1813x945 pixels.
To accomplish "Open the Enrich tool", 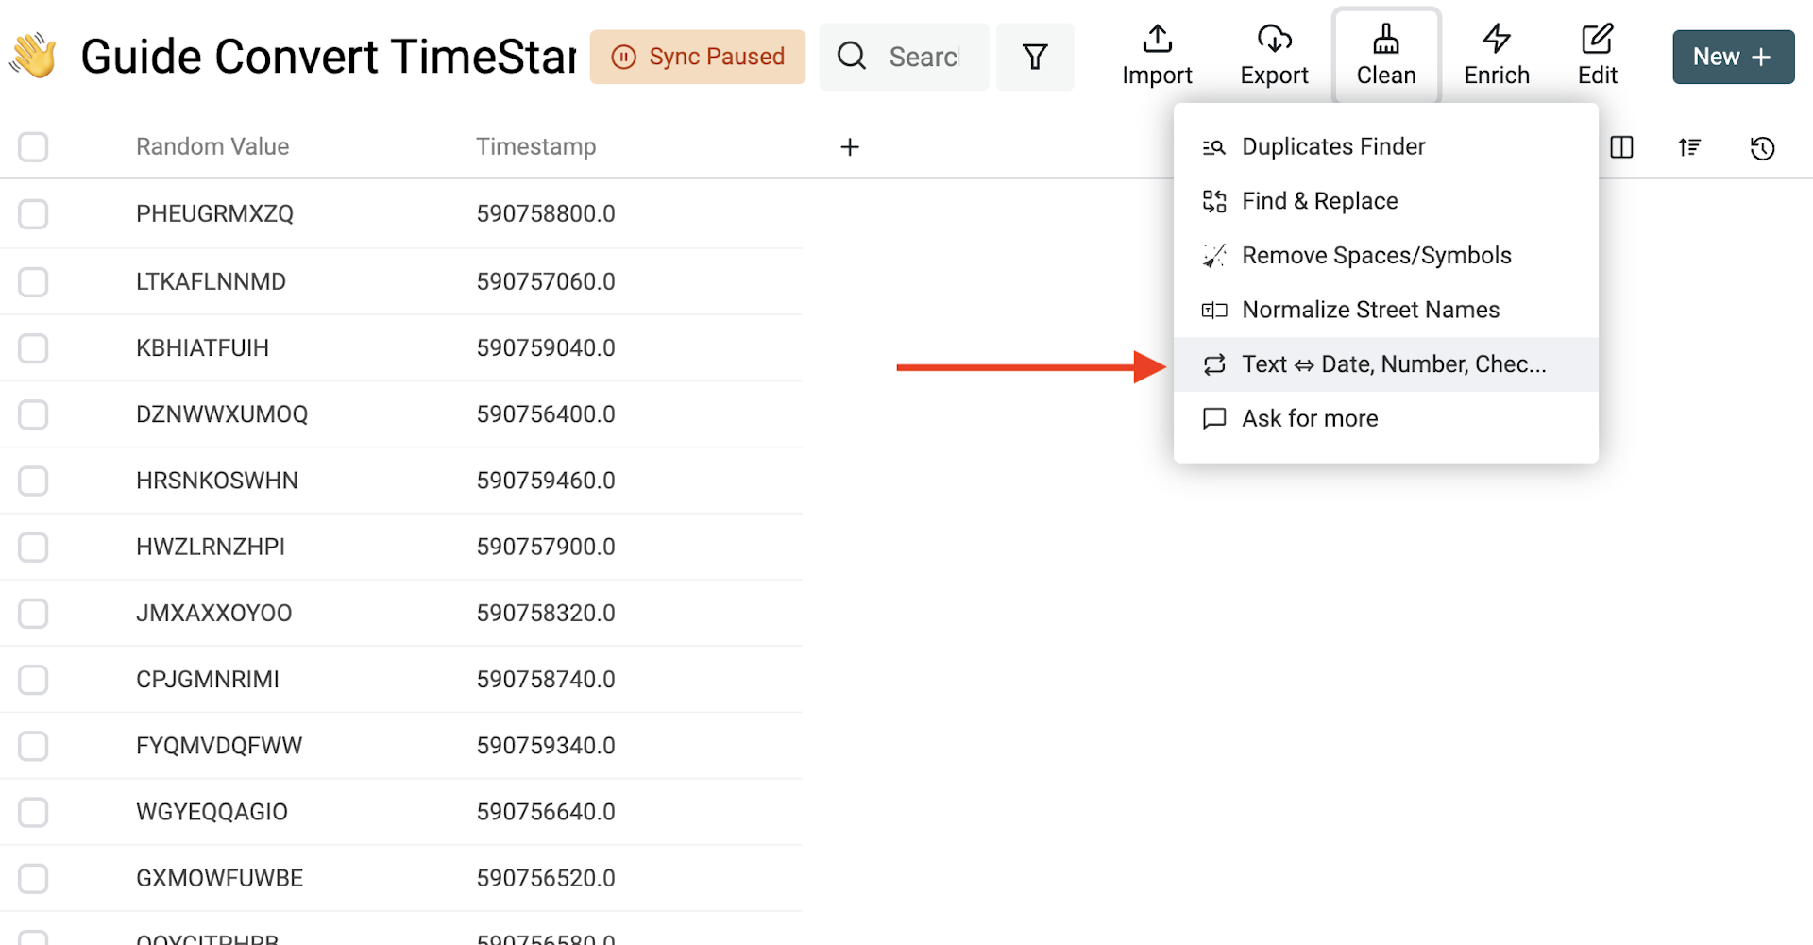I will (x=1497, y=55).
